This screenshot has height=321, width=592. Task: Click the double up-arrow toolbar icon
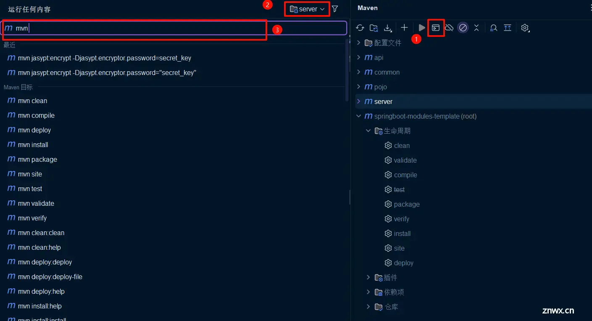(x=508, y=28)
